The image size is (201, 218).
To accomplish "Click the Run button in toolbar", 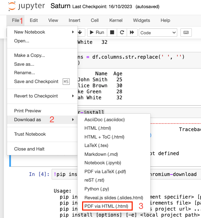I will [x=97, y=33].
